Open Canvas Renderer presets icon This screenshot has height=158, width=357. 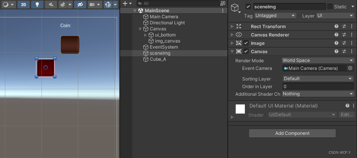click(x=344, y=35)
